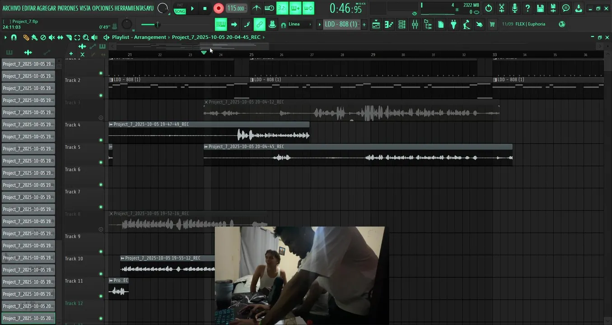612x325 pixels.
Task: Toggle the 3-2-1 recording countdown
Action: point(283,8)
